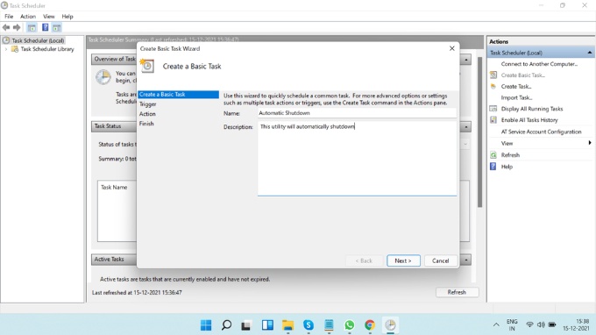596x335 pixels.
Task: Click AT Service Account Configuration
Action: [541, 132]
